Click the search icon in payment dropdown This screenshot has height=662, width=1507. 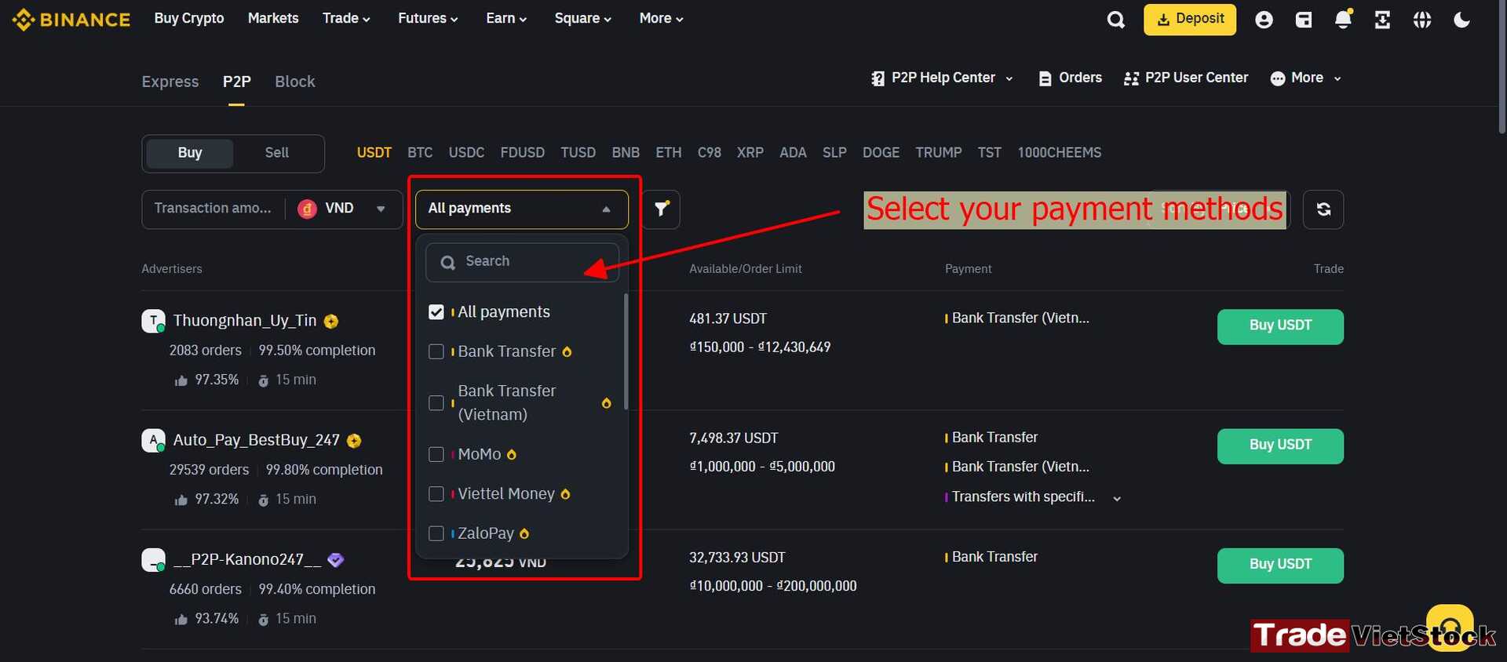(448, 262)
